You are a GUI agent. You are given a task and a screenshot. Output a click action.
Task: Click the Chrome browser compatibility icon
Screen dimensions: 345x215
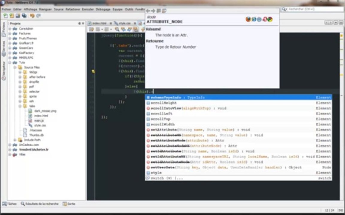(270, 19)
